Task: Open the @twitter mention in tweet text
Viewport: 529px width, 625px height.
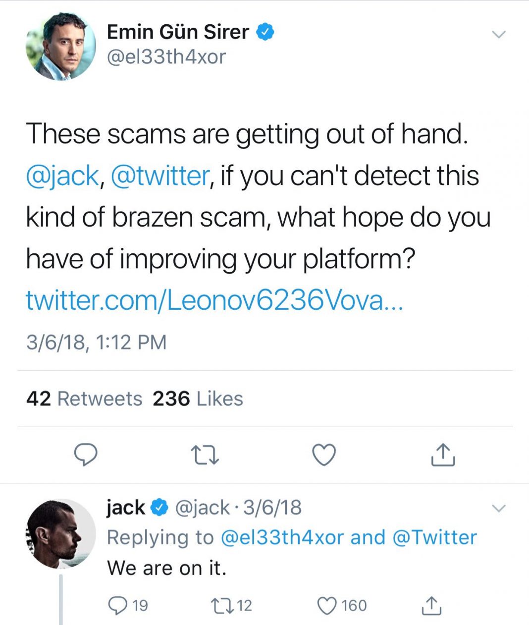Action: coord(160,176)
